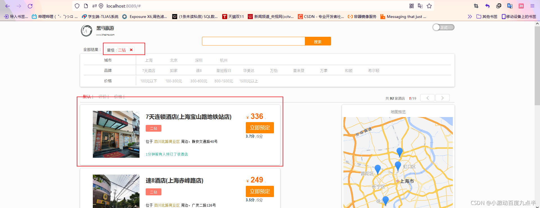The height and width of the screenshot is (208, 540).
Task: Sort results by 价格
Action: point(118,97)
